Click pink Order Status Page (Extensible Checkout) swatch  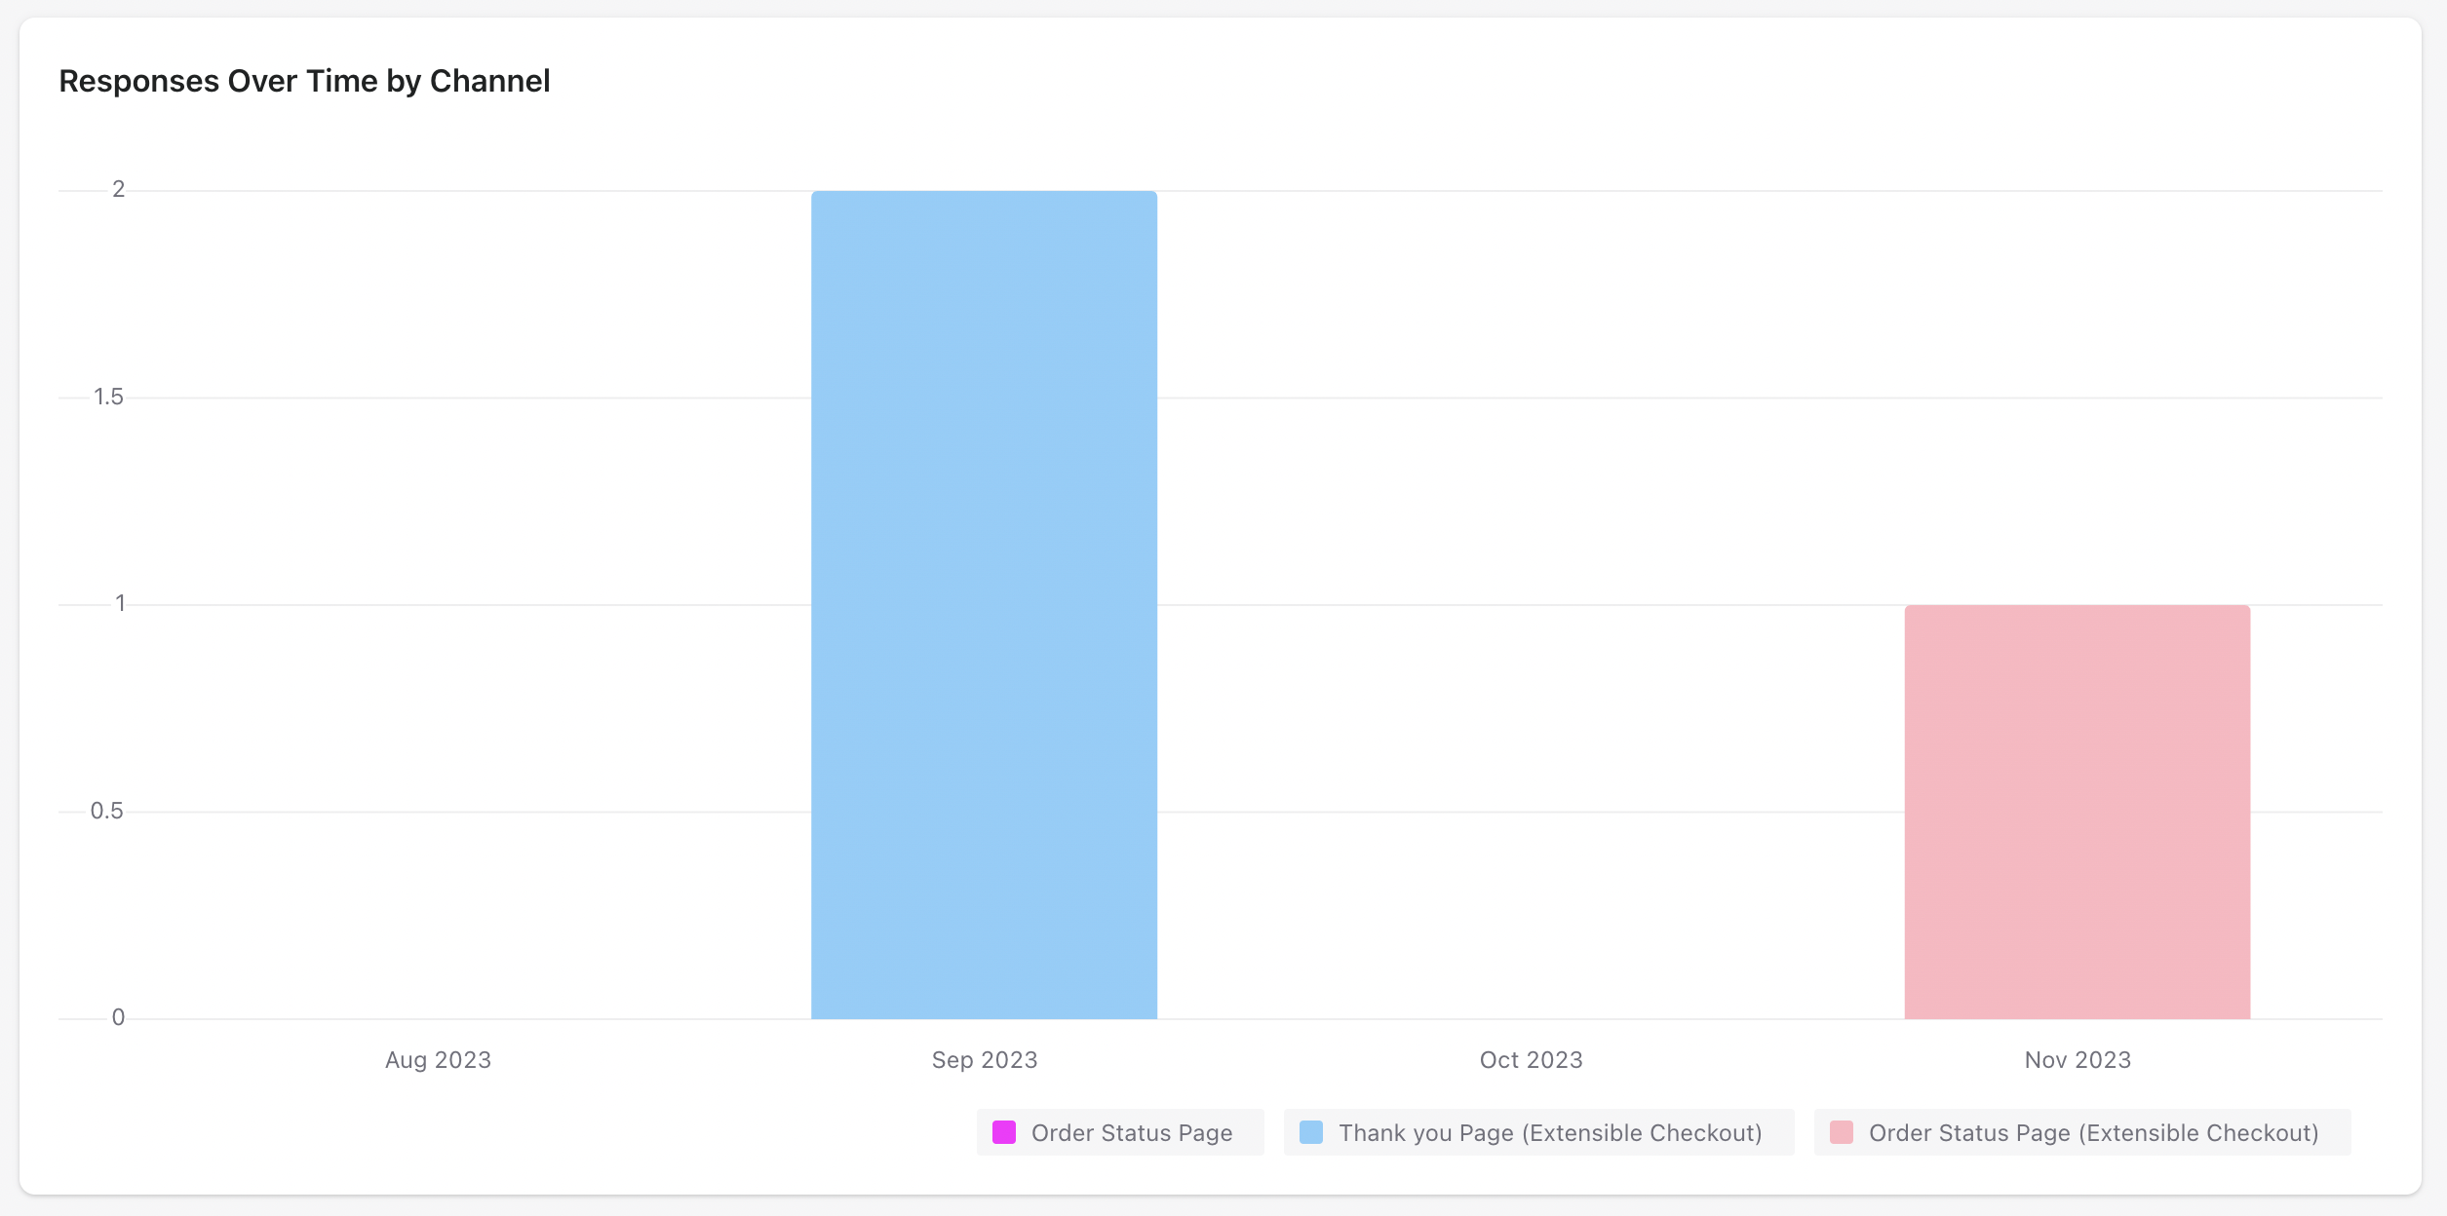1841,1132
